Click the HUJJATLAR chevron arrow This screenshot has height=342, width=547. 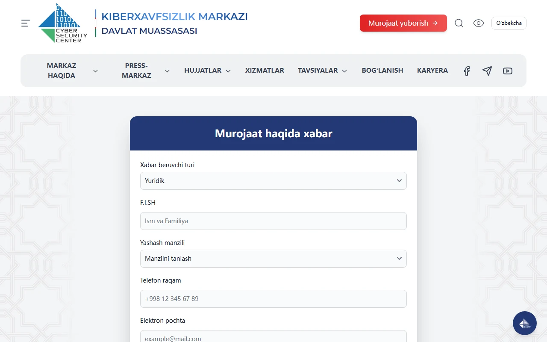[228, 71]
